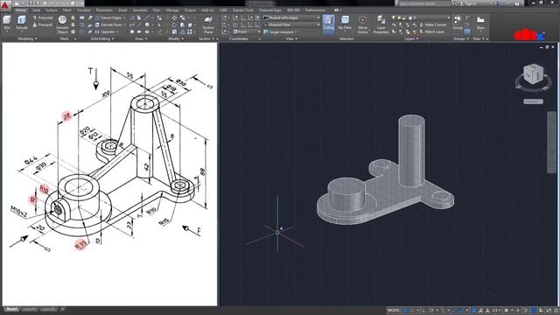Viewport: 560px width, 315px height.
Task: Click the WCS label below the ViewCube
Action: (533, 101)
